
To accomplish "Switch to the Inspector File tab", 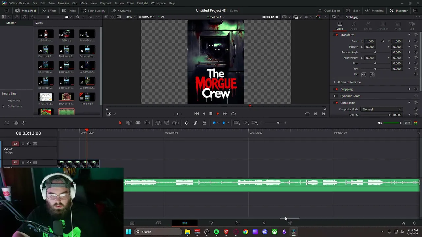I will tap(412, 26).
